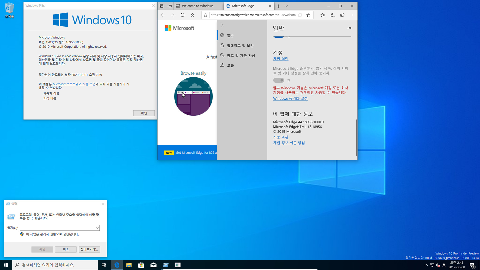
Task: Click the Edge share icon
Action: tap(342, 15)
